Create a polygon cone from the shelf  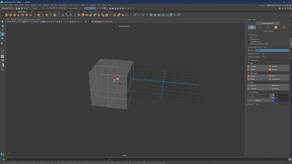tap(19, 15)
